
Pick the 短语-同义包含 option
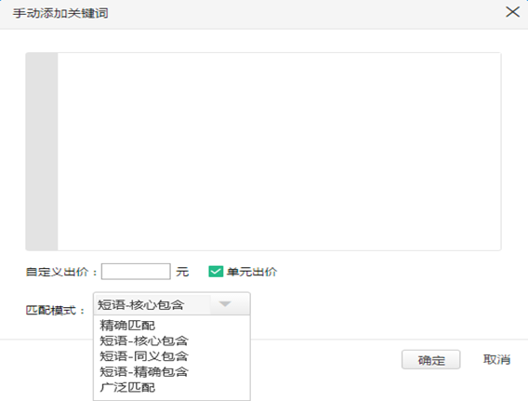click(144, 356)
